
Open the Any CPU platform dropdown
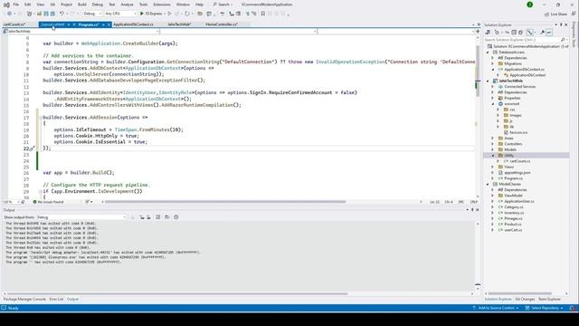click(x=120, y=14)
